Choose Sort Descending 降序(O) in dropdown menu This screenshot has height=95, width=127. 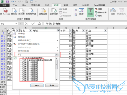pyautogui.click(x=22, y=37)
